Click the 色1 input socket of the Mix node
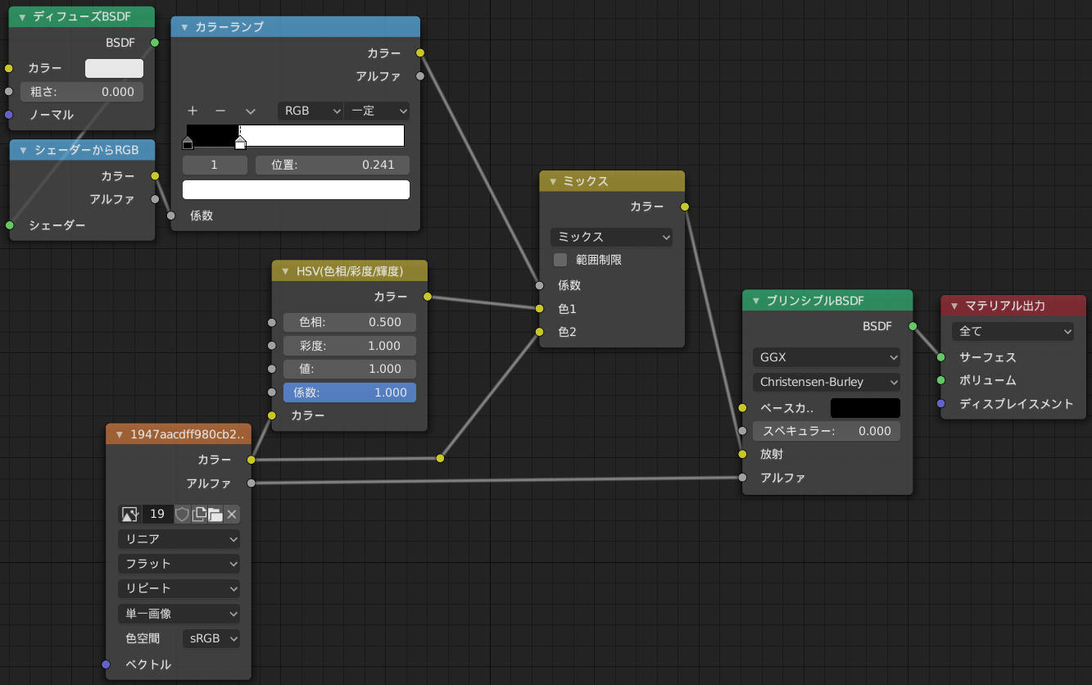 pyautogui.click(x=539, y=309)
